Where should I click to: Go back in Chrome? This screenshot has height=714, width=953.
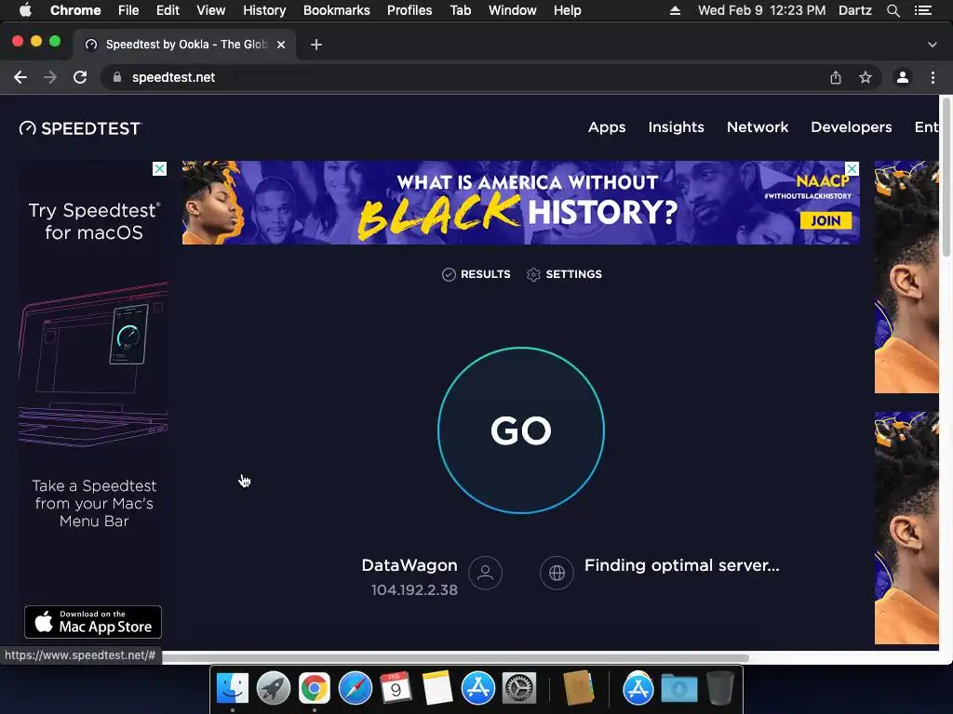20,77
